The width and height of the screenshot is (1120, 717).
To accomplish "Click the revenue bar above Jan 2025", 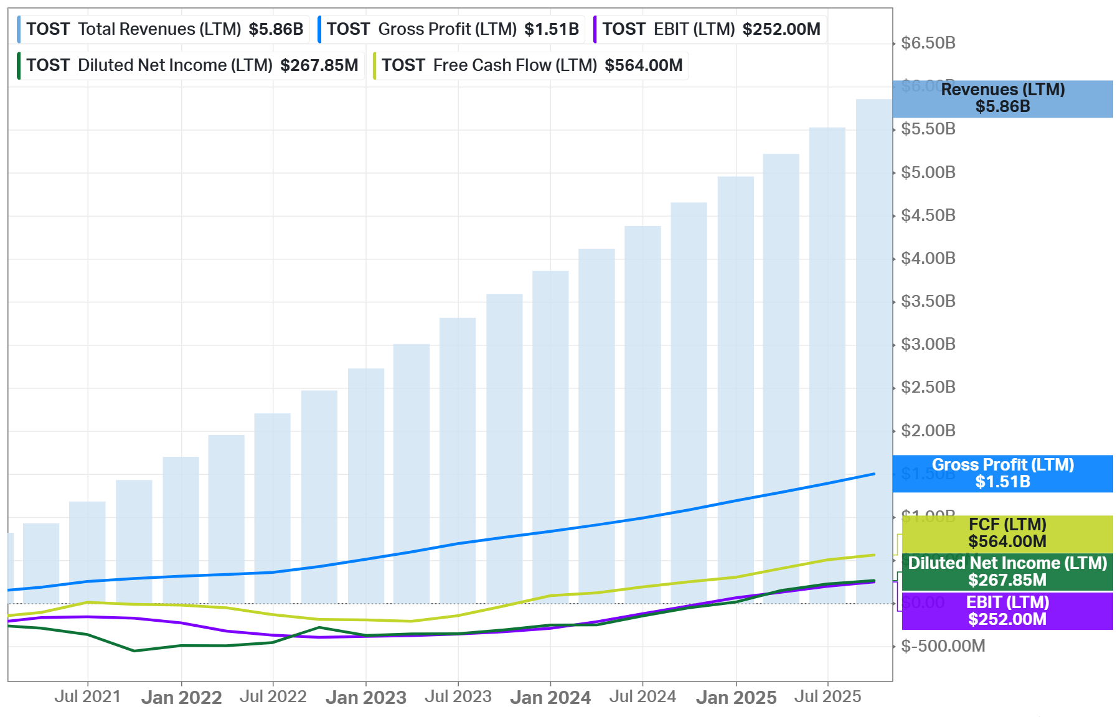I will [736, 390].
